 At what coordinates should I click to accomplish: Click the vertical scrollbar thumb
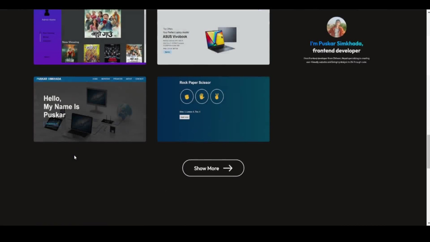[x=428, y=152]
